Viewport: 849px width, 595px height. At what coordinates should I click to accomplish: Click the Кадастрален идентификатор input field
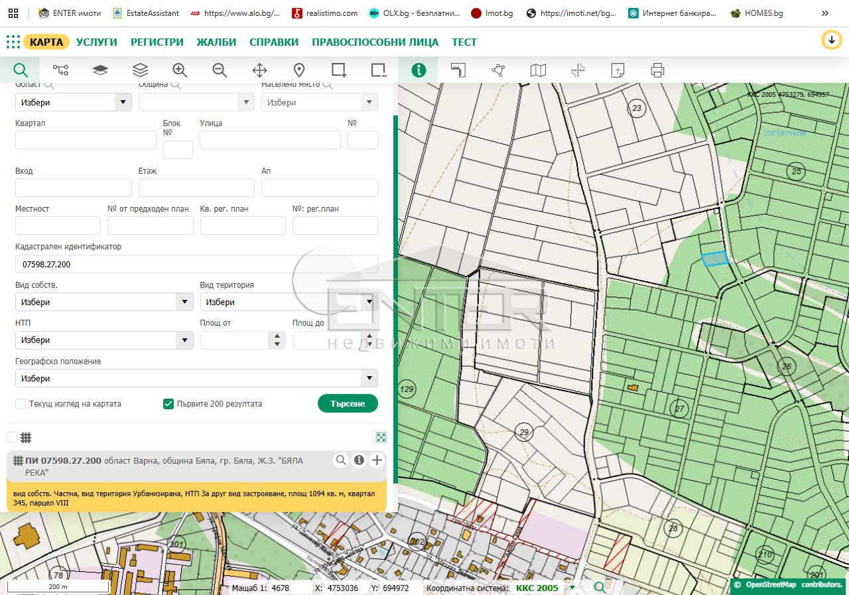pos(196,264)
